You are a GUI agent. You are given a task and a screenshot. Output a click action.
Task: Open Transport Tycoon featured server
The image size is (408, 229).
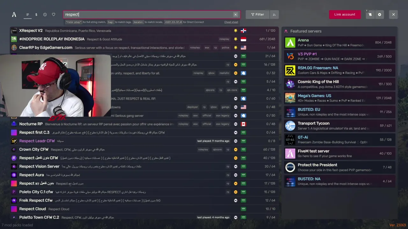pos(340,126)
